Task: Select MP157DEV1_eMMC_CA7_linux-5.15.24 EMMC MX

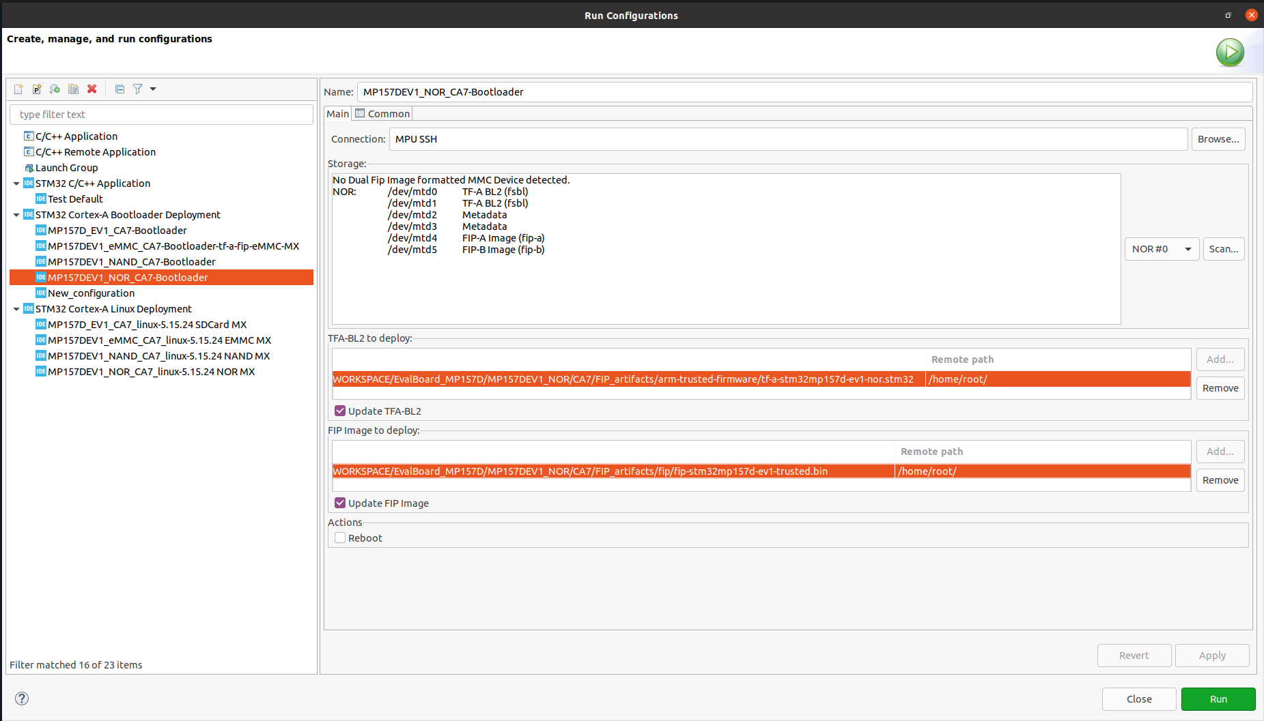Action: [160, 340]
